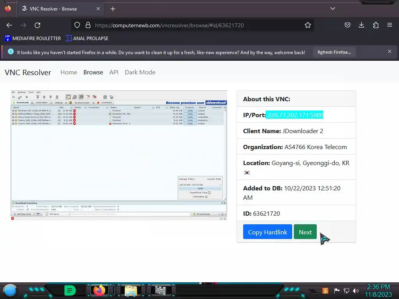Open the Browse section
This screenshot has height=299, width=399.
click(x=93, y=72)
